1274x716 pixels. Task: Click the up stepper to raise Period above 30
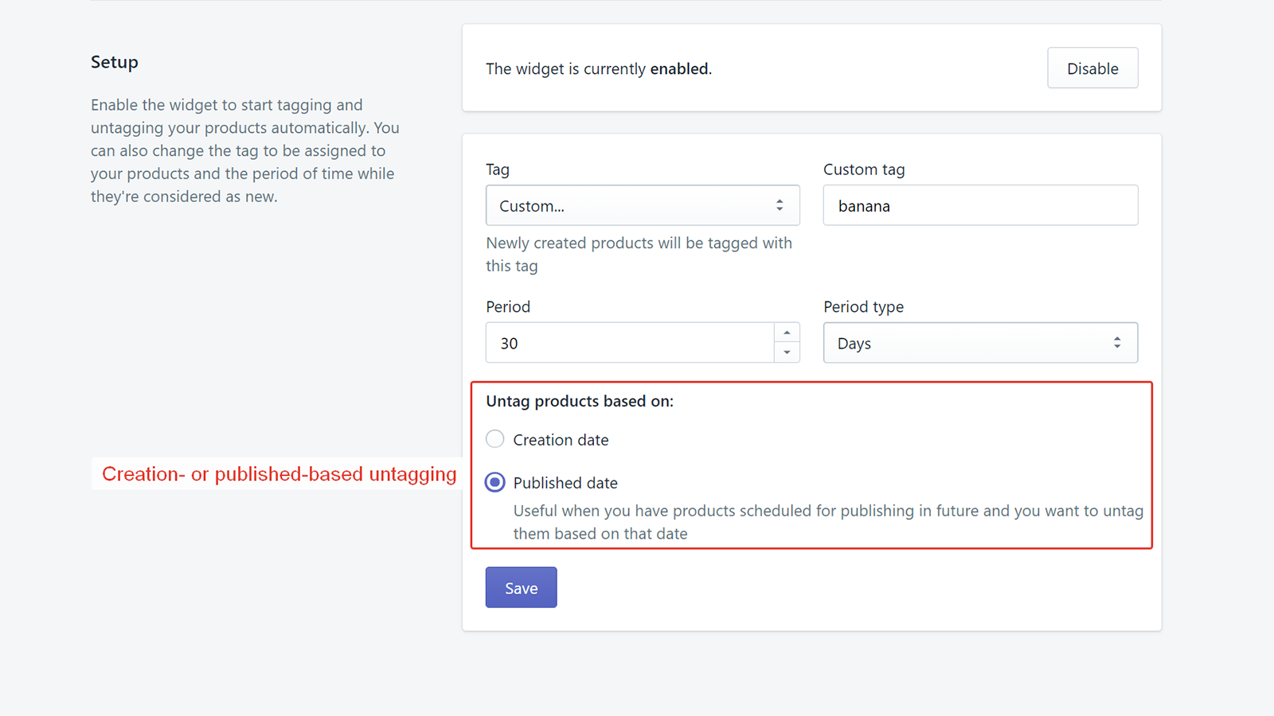tap(787, 333)
